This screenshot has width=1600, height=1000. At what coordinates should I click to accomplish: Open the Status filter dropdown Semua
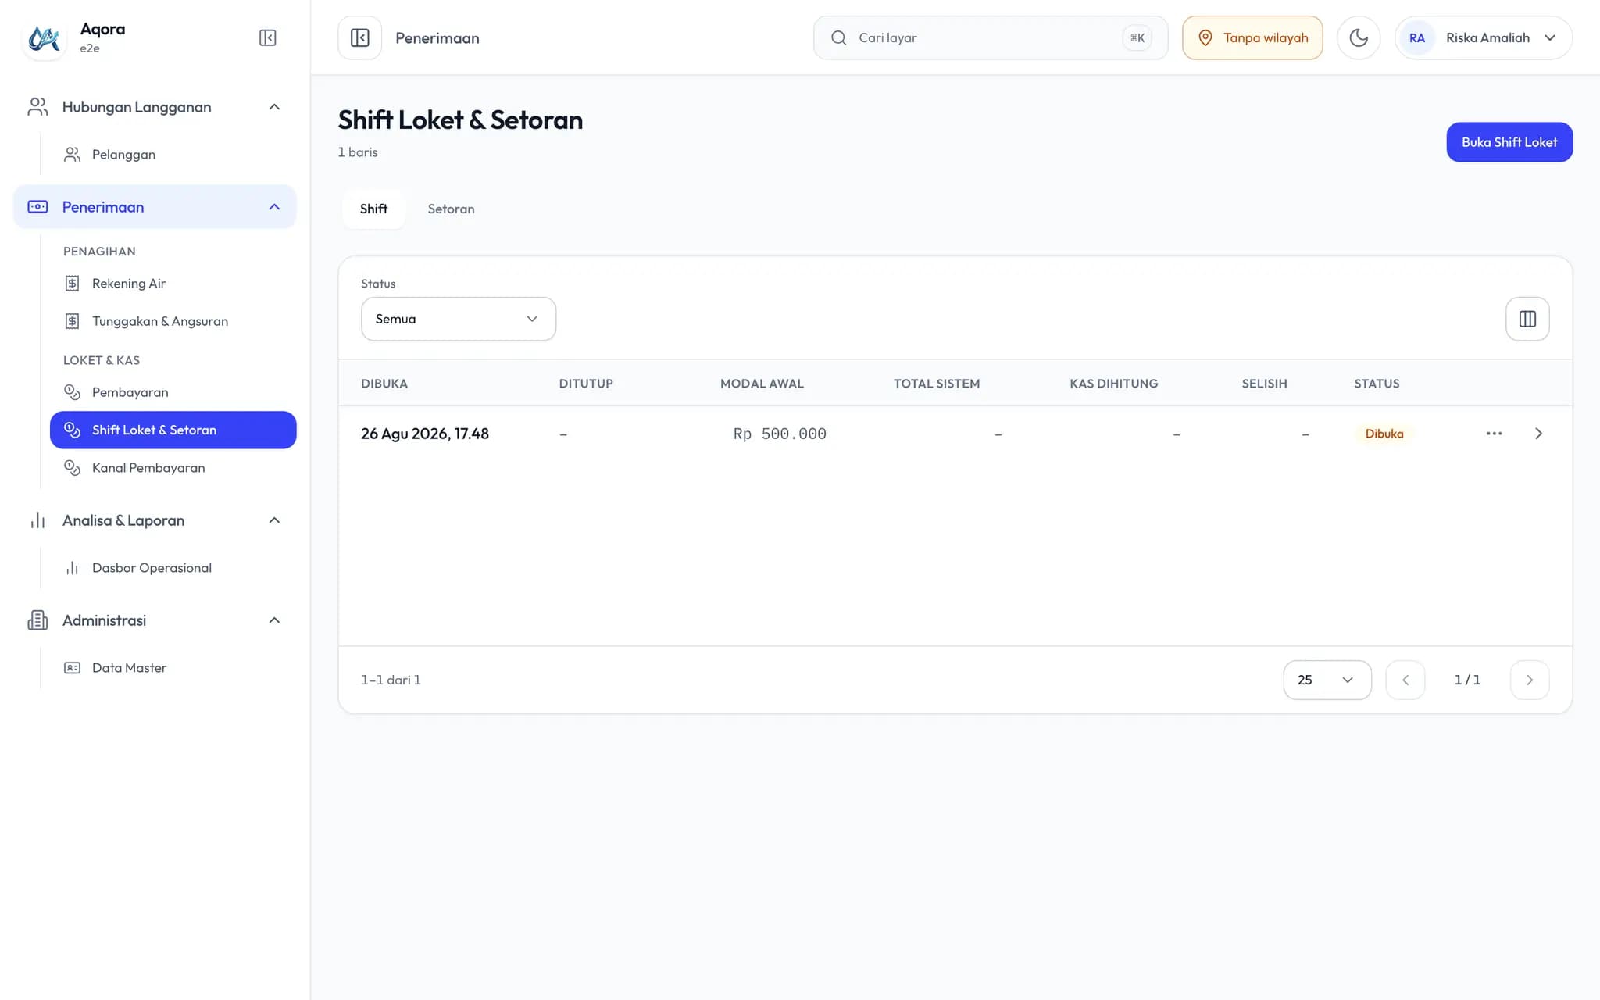point(458,319)
